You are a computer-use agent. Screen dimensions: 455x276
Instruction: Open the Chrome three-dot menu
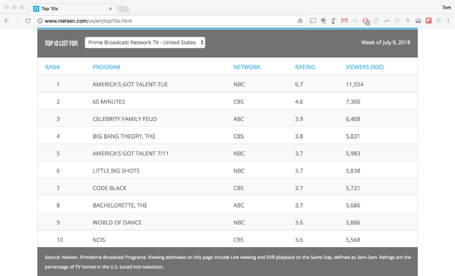click(x=448, y=20)
